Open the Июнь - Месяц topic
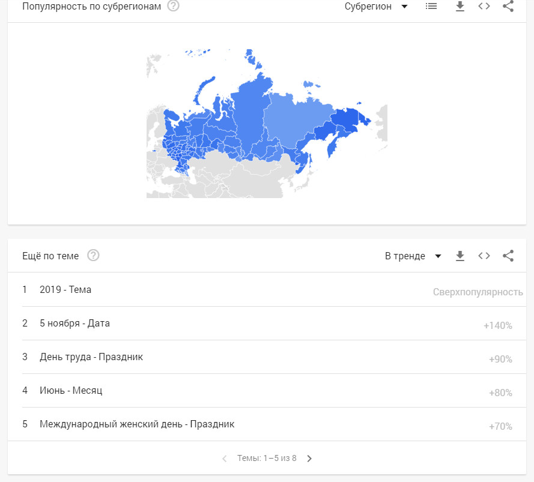Viewport: 534px width, 482px height. pos(71,391)
